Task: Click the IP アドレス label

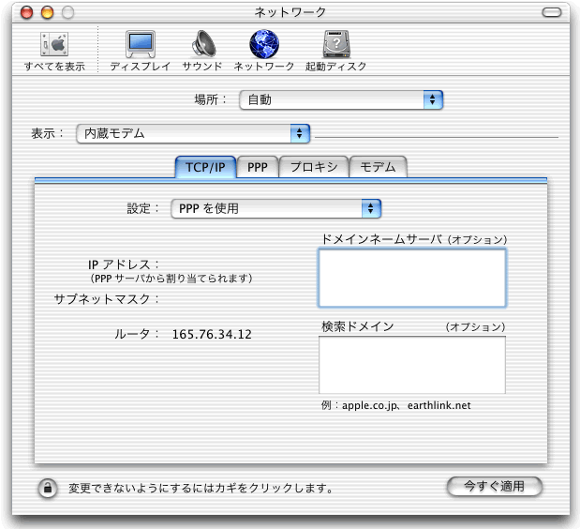Action: pos(124,264)
